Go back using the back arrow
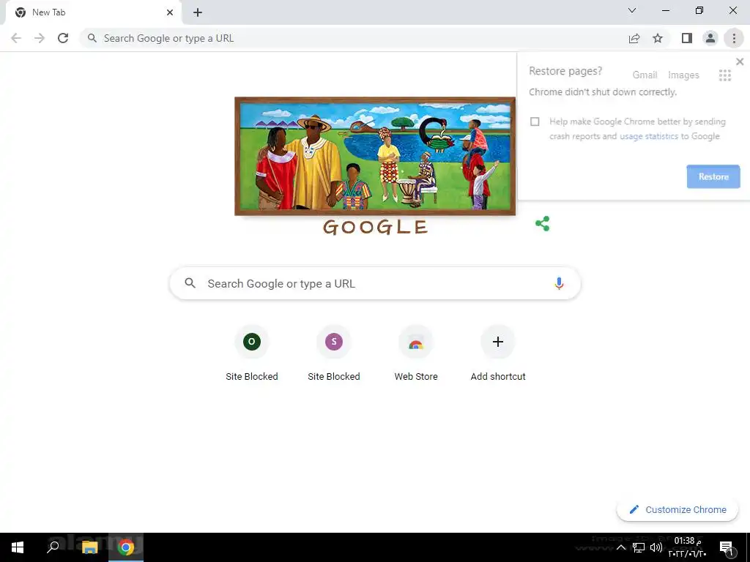 tap(16, 38)
